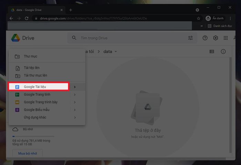Expand Google Tài liệu submenu arrow
This screenshot has height=165, width=241.
click(75, 87)
